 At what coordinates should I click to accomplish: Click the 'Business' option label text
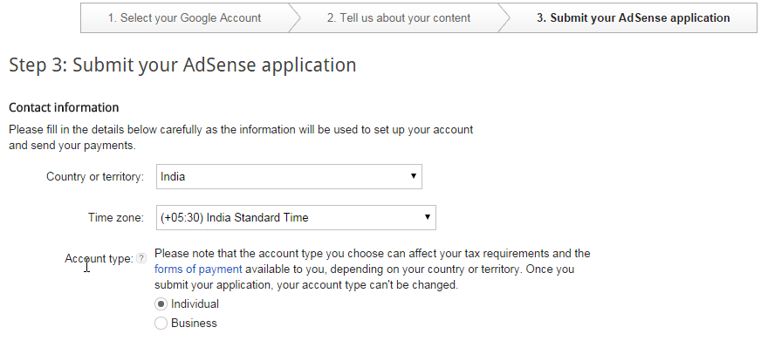[194, 323]
